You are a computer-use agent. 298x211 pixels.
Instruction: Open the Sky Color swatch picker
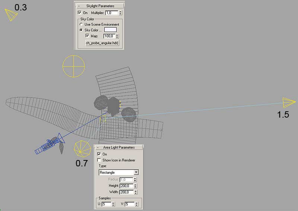(110, 30)
